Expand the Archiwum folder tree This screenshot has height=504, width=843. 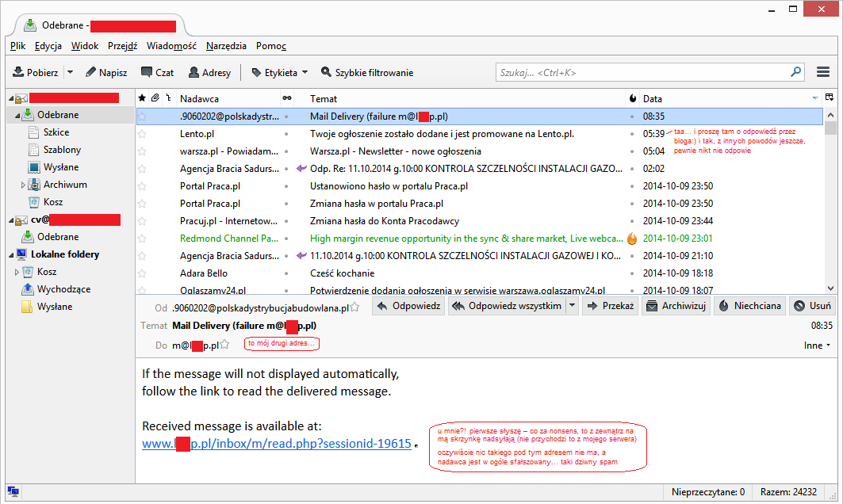(x=24, y=185)
